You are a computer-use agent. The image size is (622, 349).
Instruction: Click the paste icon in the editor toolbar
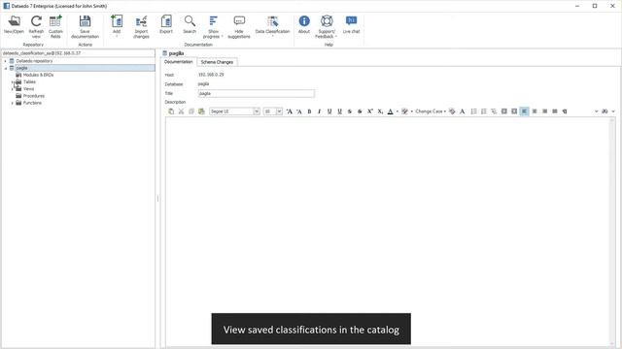171,111
